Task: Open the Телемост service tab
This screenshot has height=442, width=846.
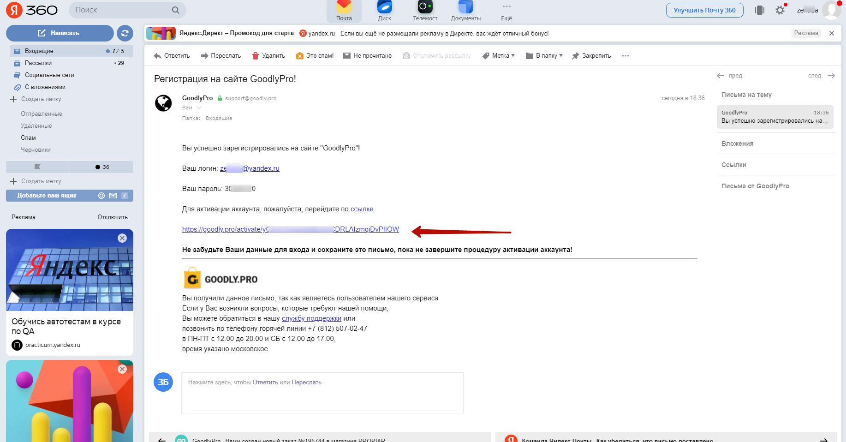Action: [425, 11]
